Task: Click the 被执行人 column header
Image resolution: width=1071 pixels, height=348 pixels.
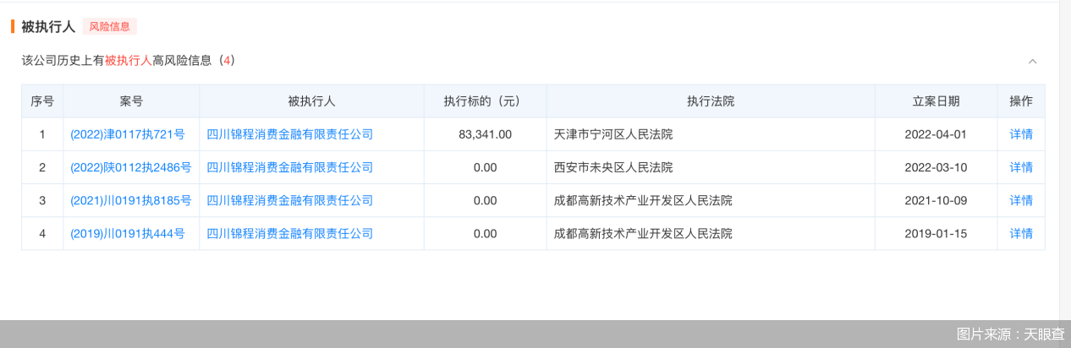Action: pyautogui.click(x=312, y=101)
